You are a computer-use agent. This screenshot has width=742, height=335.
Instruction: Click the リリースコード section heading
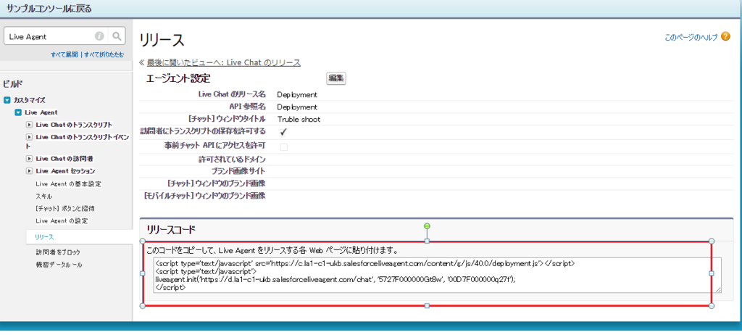(x=171, y=230)
